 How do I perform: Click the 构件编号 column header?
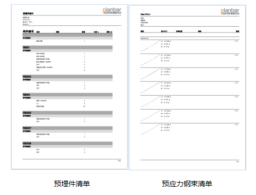[x=28, y=31]
